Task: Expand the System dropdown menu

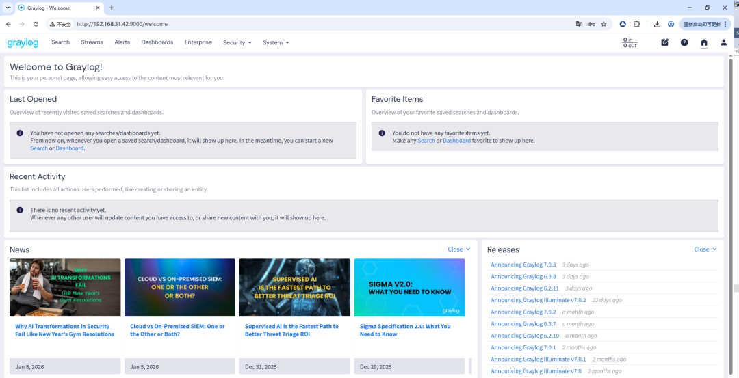Action: (x=276, y=43)
